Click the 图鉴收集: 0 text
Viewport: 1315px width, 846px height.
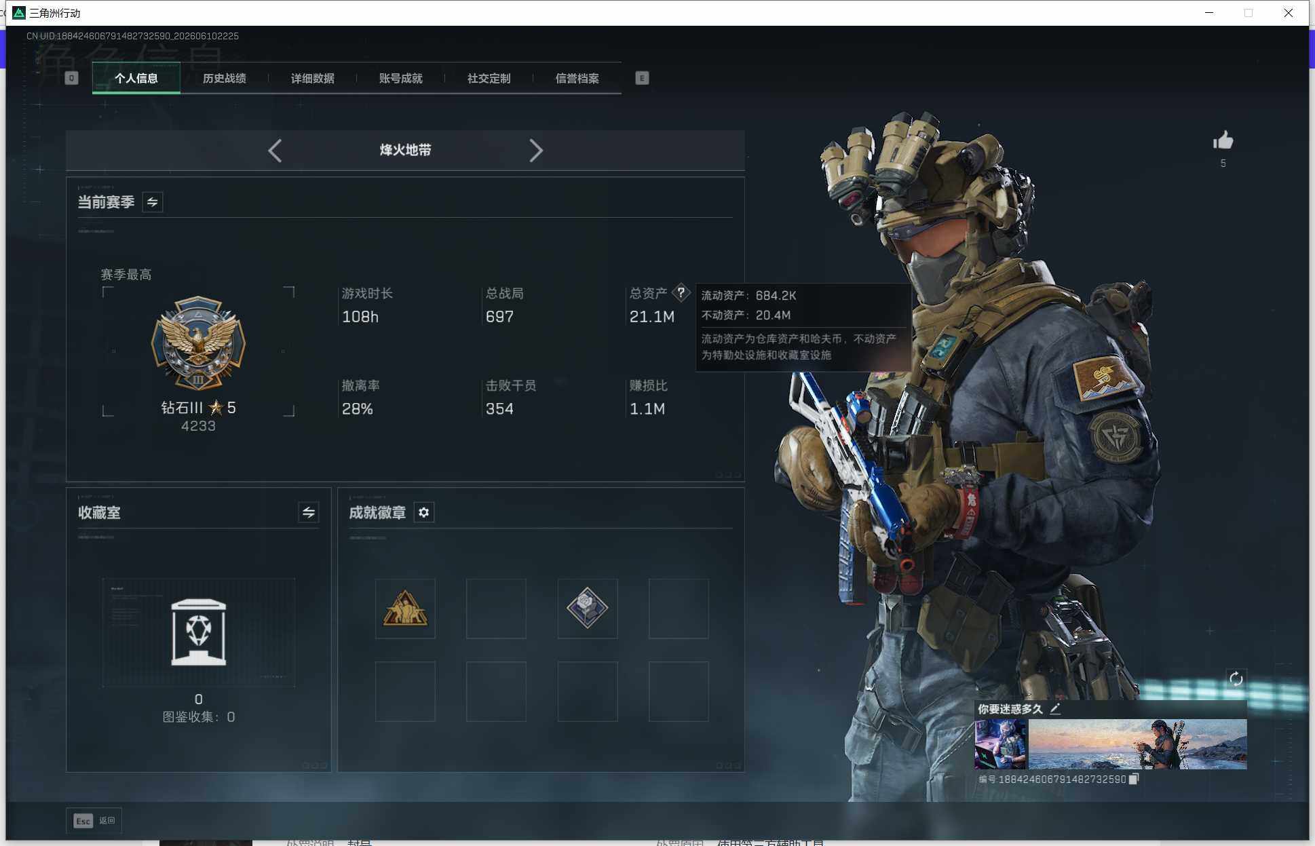click(199, 717)
